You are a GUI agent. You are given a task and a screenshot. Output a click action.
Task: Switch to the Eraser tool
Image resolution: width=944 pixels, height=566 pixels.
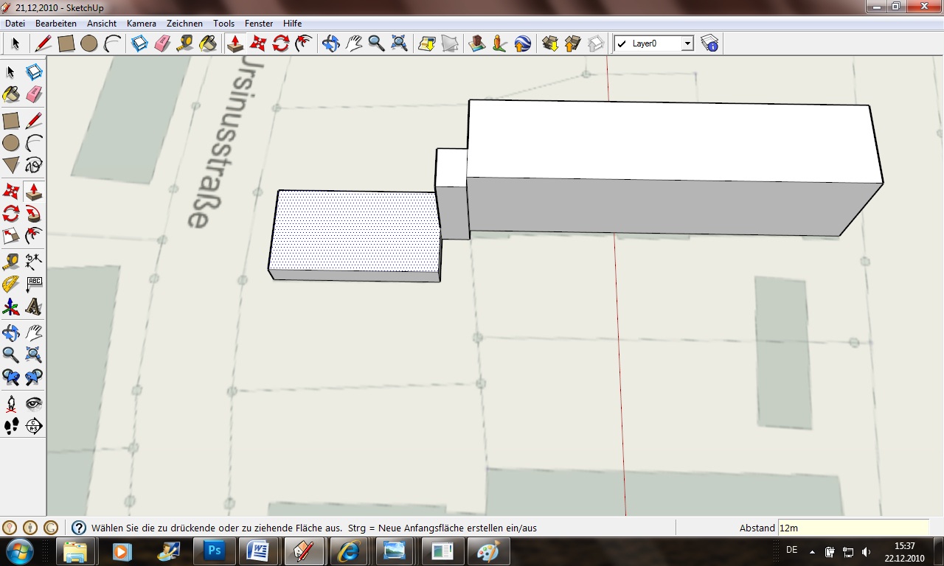tap(35, 94)
